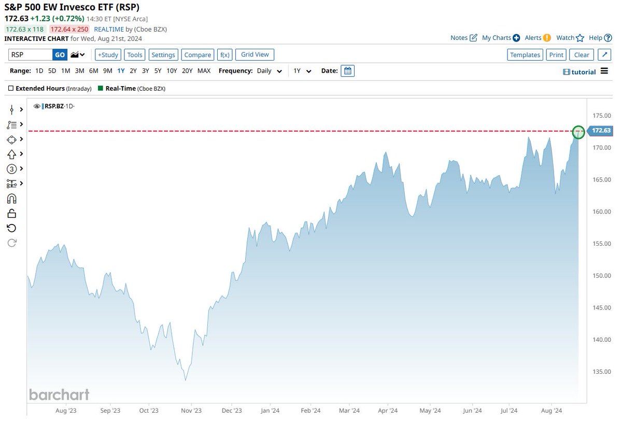This screenshot has height=422, width=622.
Task: Select the 1M range
Action: (x=66, y=71)
